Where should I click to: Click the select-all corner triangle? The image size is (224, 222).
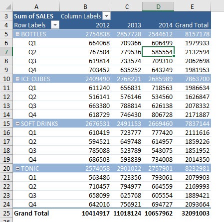coord(8,6)
